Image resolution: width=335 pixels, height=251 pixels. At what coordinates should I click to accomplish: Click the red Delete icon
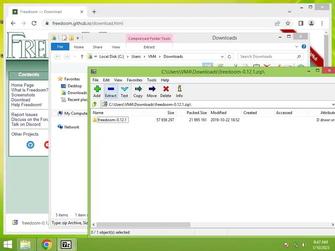click(x=166, y=92)
